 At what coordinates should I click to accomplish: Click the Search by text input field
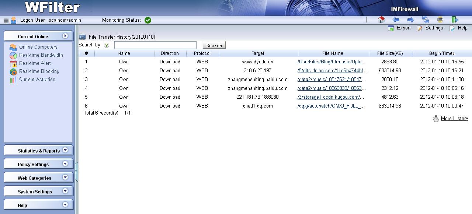point(155,45)
